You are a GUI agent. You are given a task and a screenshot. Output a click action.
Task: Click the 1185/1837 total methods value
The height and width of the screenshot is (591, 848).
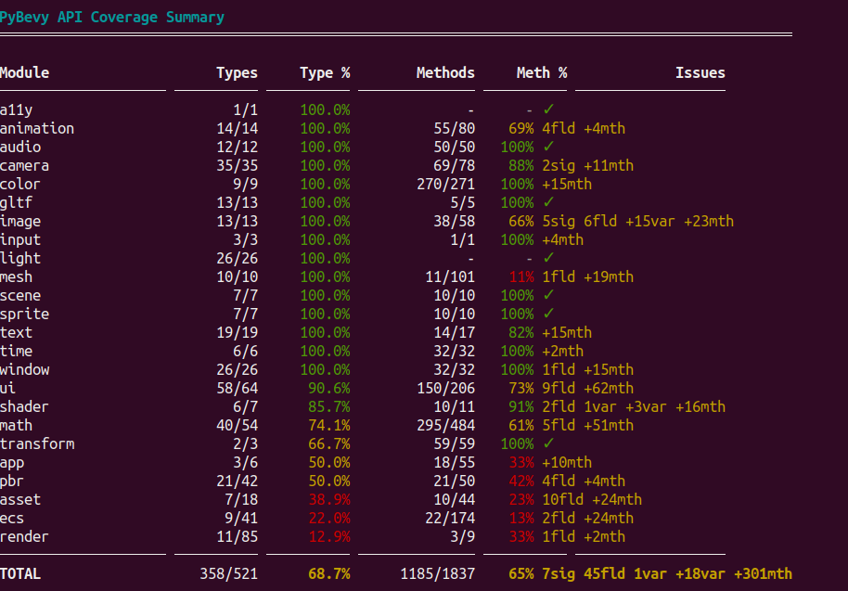pyautogui.click(x=438, y=574)
